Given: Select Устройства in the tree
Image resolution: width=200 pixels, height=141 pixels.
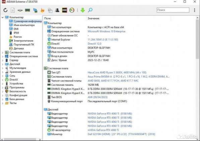Looking at the screenshot, I should click(x=16, y=84).
